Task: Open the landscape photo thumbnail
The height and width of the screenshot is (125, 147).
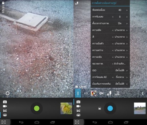Action: (140, 108)
